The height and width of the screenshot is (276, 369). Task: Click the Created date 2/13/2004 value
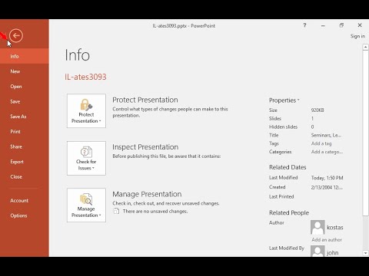click(327, 187)
